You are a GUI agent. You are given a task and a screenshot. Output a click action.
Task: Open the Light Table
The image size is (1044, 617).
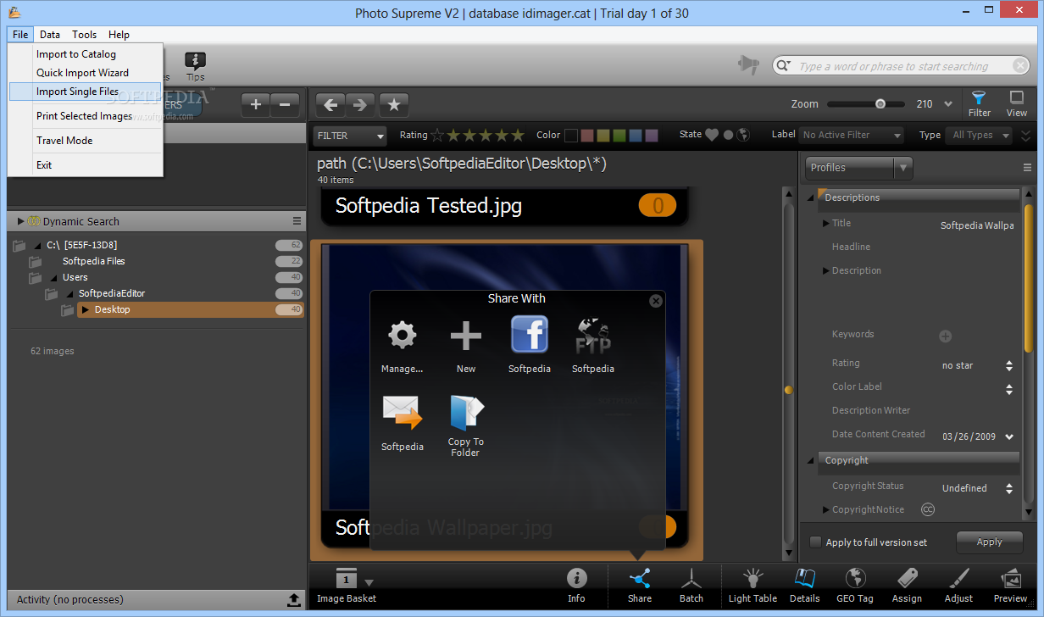tap(752, 586)
